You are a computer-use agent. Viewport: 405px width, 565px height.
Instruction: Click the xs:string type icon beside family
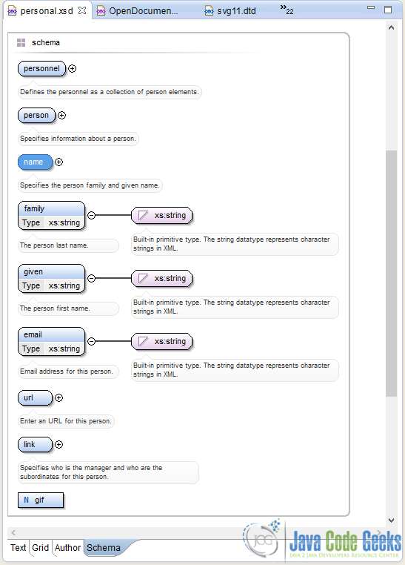[x=143, y=216]
